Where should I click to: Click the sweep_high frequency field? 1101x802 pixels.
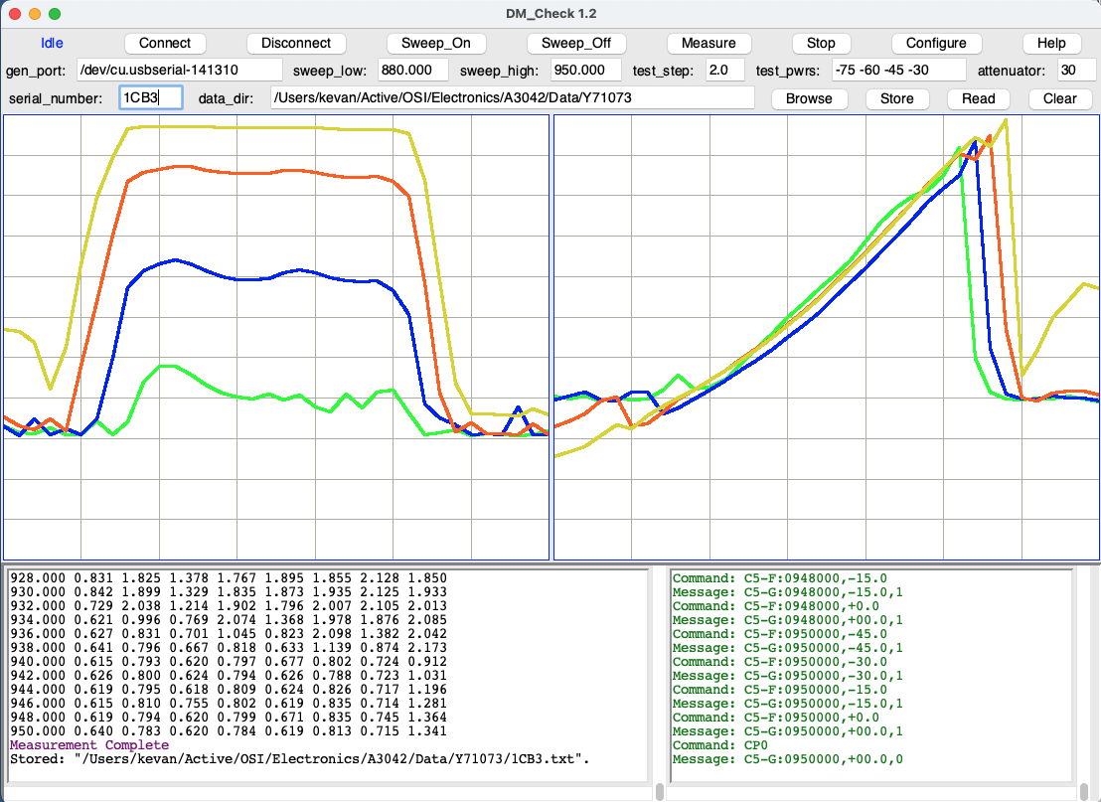tap(585, 71)
